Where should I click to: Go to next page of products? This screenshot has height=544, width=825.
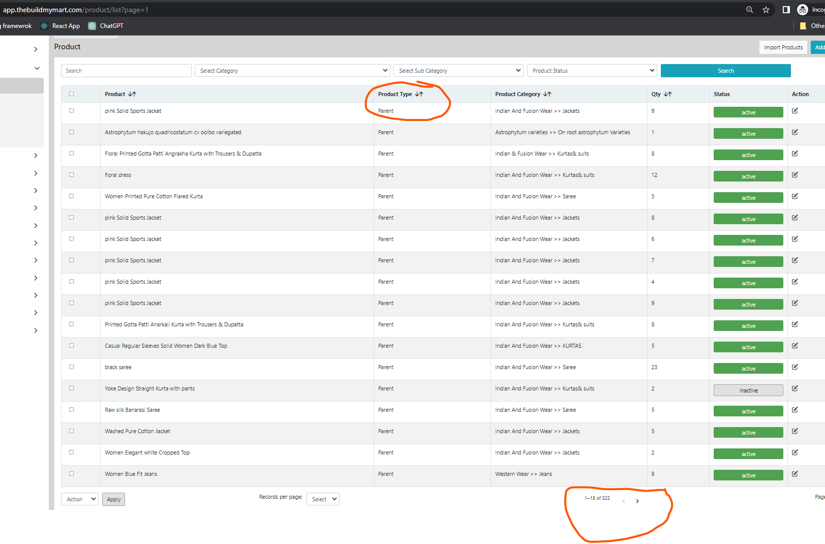[x=637, y=501]
